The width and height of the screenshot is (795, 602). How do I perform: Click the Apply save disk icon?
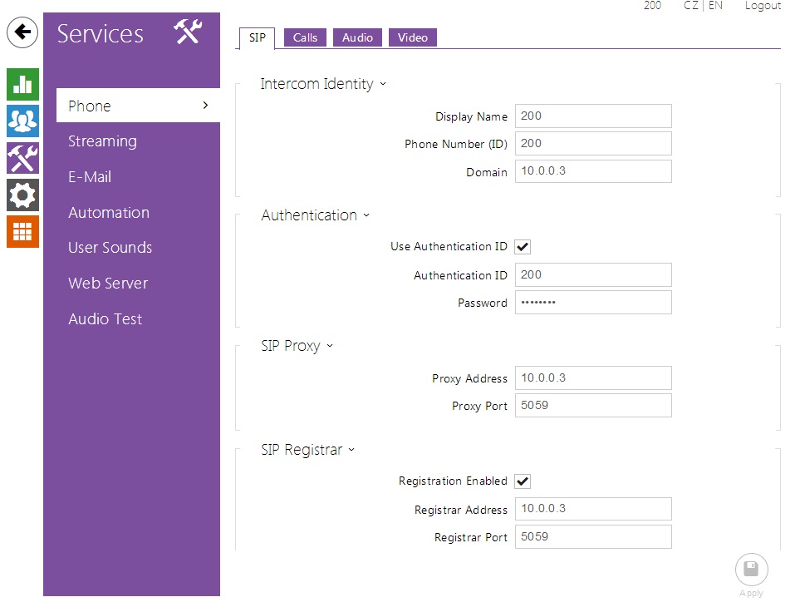pyautogui.click(x=751, y=570)
